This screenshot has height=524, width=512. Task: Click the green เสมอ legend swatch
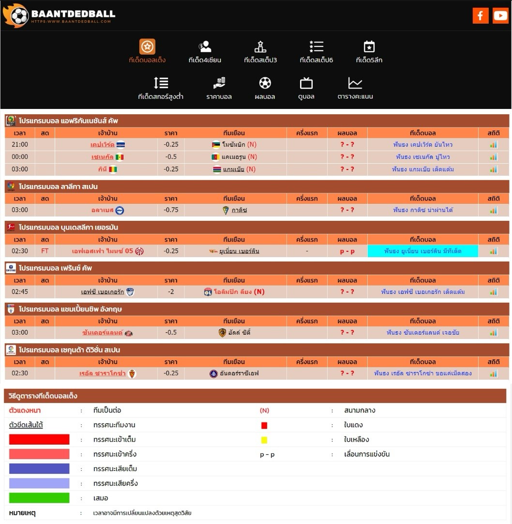click(x=39, y=498)
